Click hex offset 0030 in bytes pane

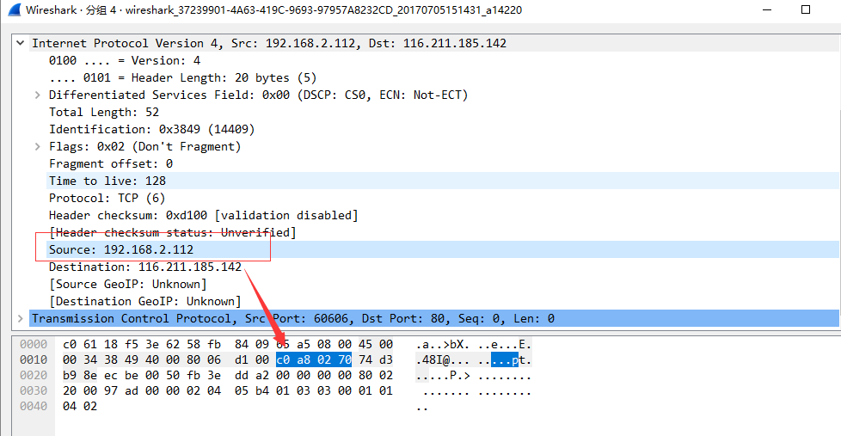(34, 391)
